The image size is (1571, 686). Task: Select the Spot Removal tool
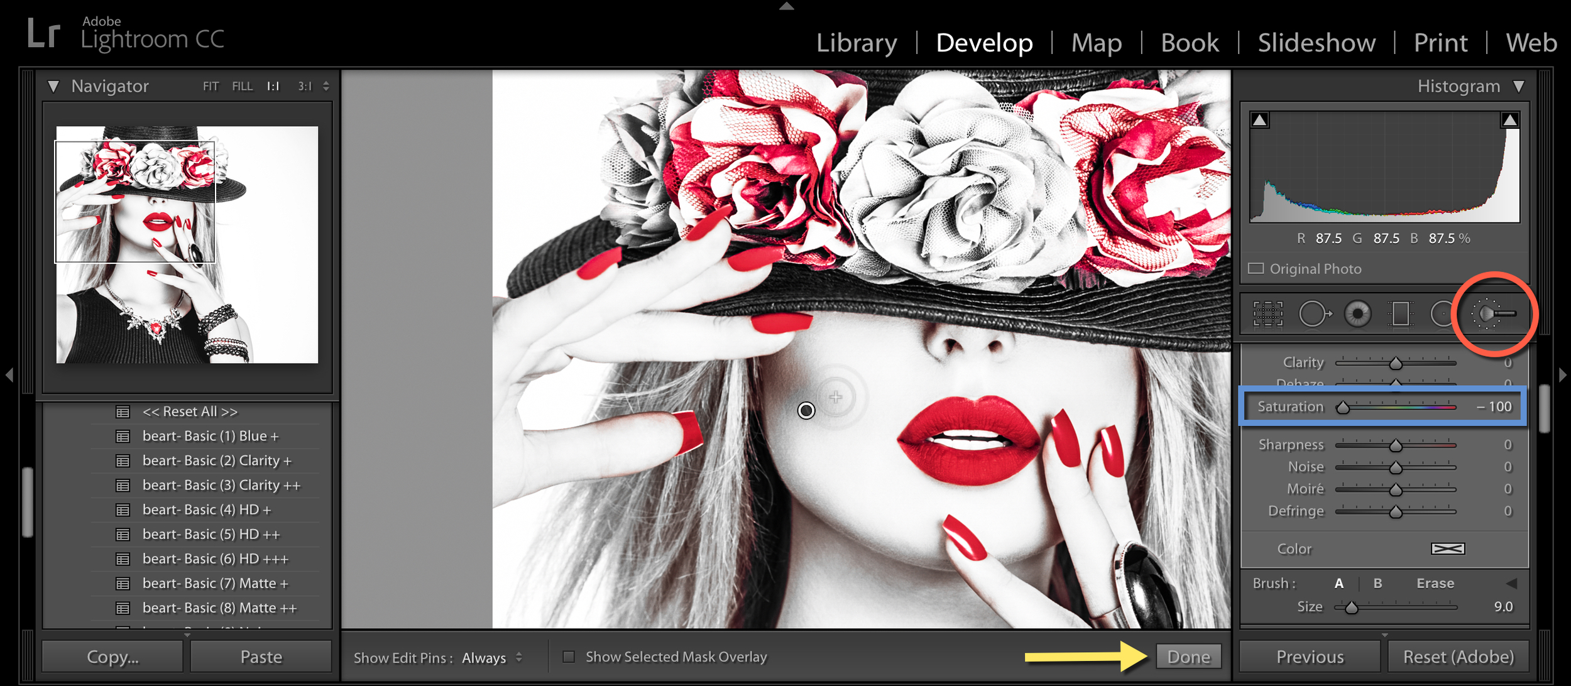tap(1314, 313)
